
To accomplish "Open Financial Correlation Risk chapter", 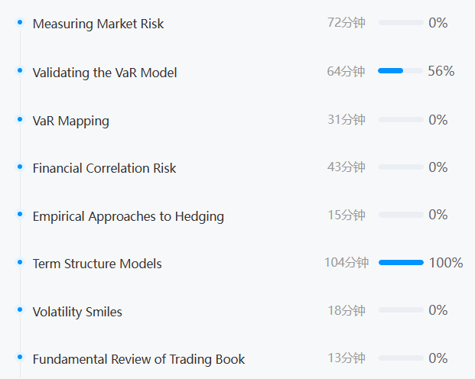I will coord(104,168).
